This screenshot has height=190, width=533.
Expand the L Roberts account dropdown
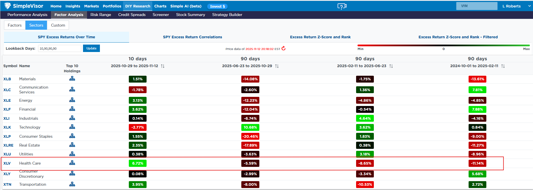pos(529,6)
